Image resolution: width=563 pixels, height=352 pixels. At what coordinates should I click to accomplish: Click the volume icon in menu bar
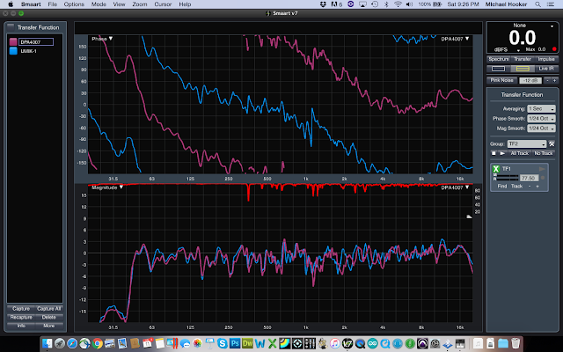[409, 4]
